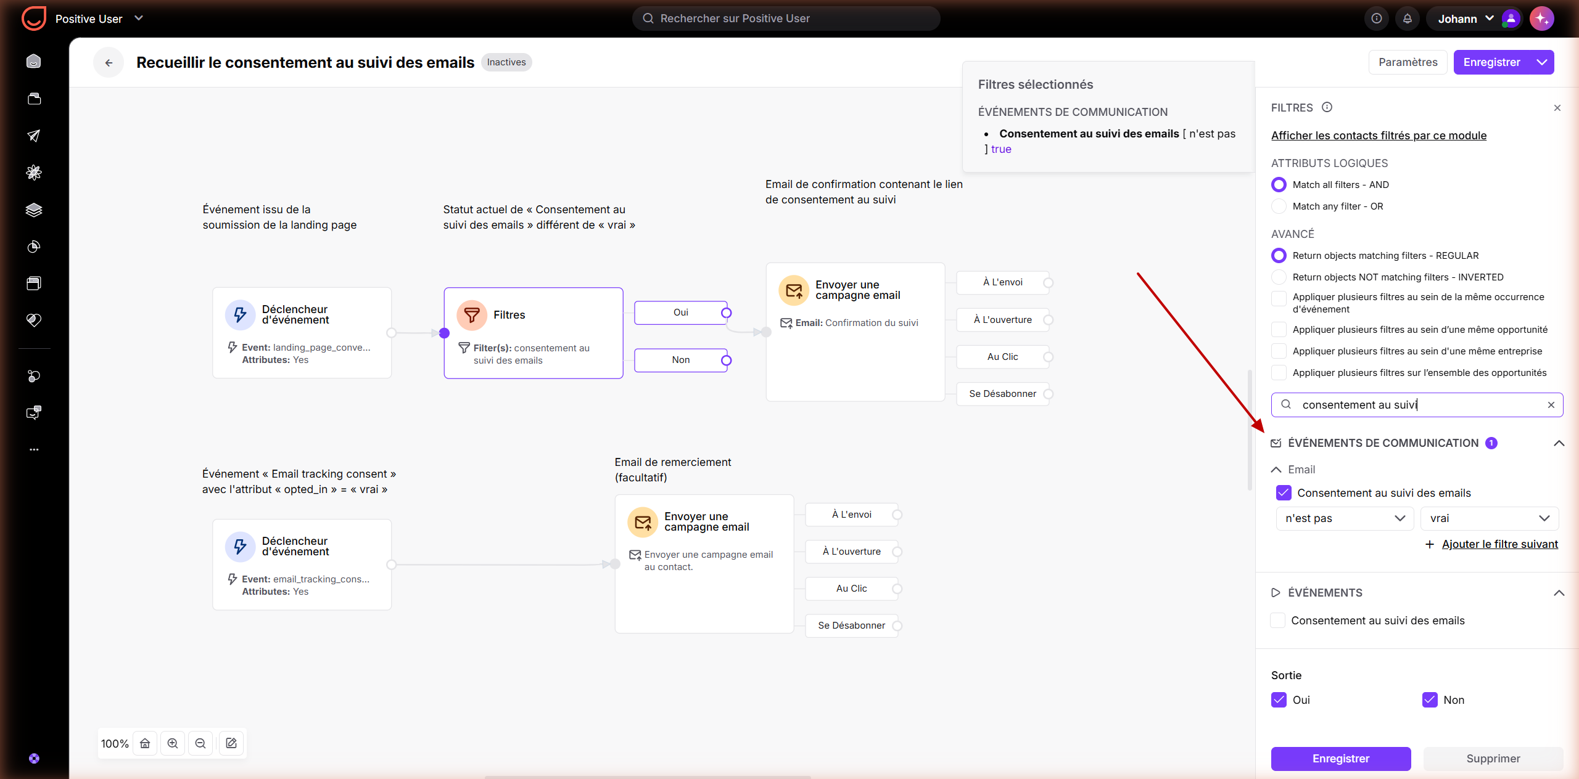Click the Rechercher sur Positive User box
This screenshot has height=779, width=1579.
click(x=786, y=18)
